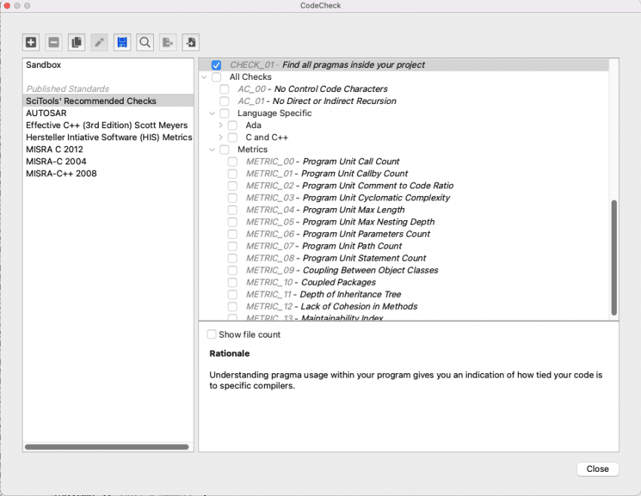Duplicate the selected configuration using the copy icon

[76, 42]
